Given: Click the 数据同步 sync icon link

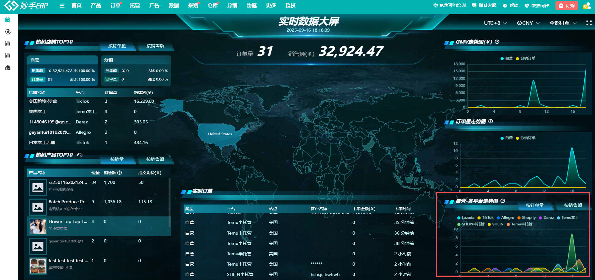Looking at the screenshot, I should pyautogui.click(x=537, y=6).
